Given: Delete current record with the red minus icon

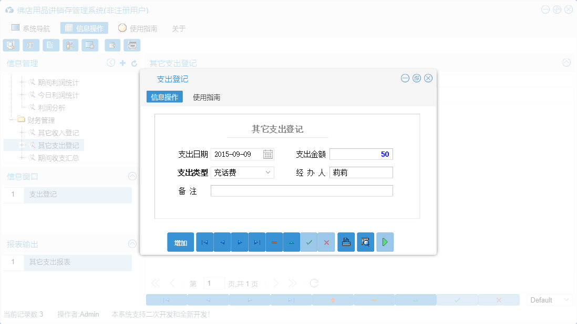Looking at the screenshot, I should coord(274,242).
